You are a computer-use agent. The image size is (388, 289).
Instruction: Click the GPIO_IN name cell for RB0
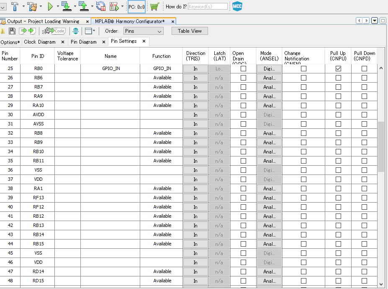pos(111,68)
